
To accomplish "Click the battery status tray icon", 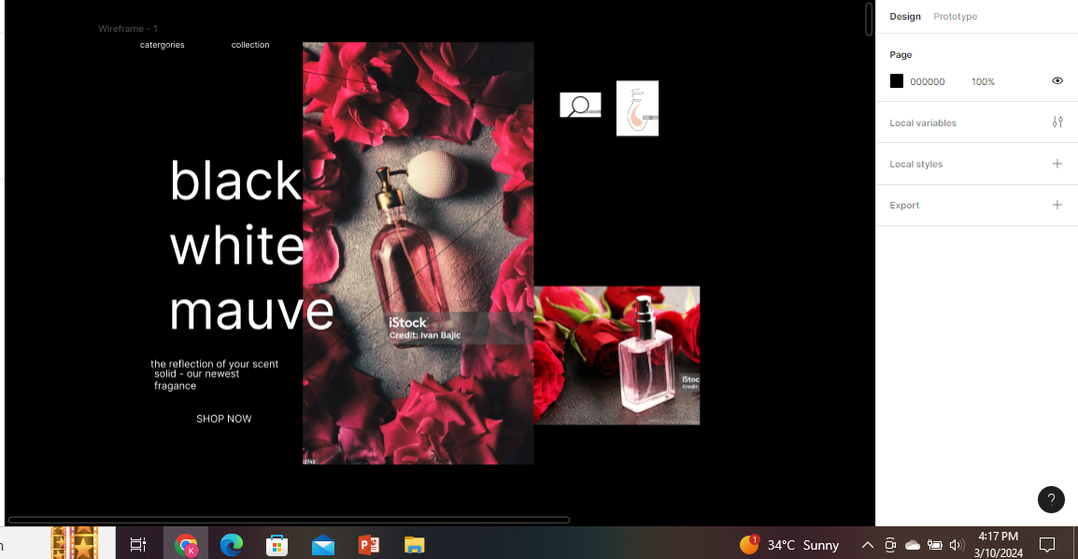I will pyautogui.click(x=934, y=545).
